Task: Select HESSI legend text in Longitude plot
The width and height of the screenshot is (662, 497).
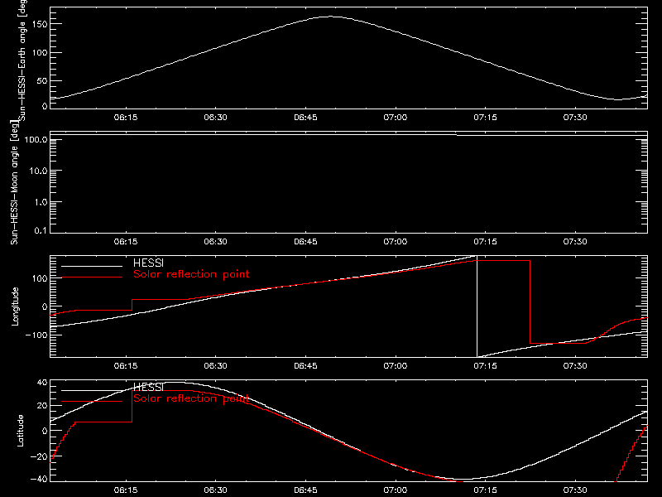Action: click(x=148, y=263)
